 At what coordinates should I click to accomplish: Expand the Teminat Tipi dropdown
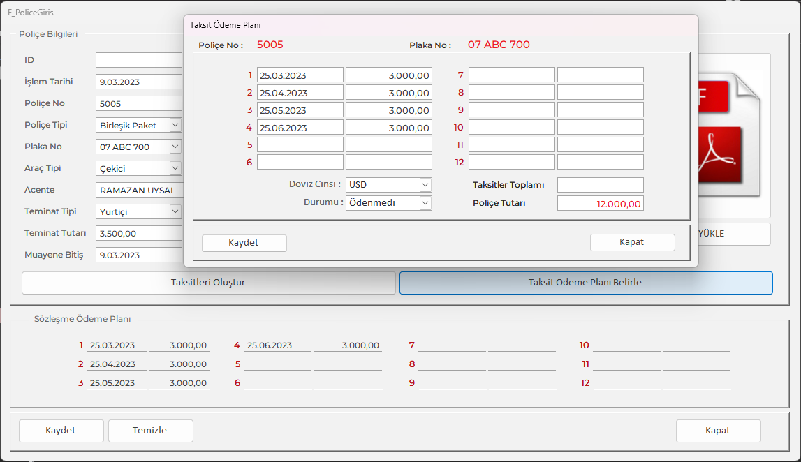tap(175, 211)
